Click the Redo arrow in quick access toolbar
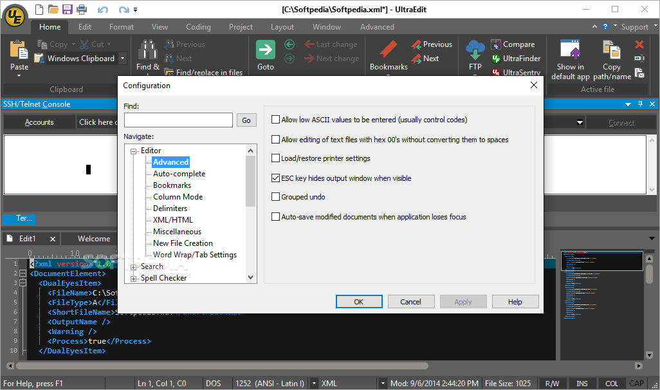The height and width of the screenshot is (390, 660). point(124,10)
